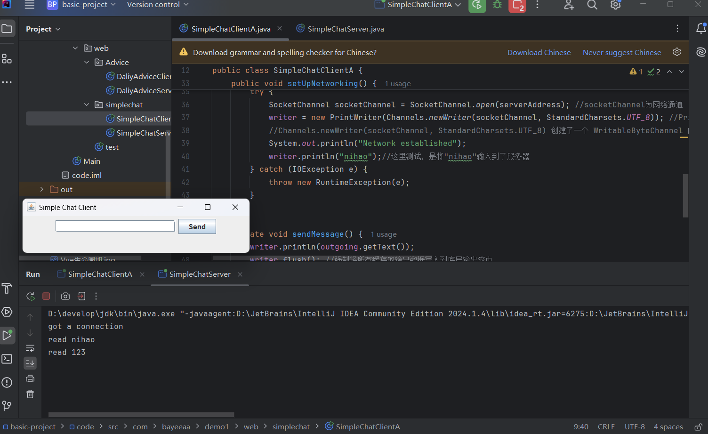The image size is (708, 434).
Task: Close the SimpleChatServer run tab
Action: click(x=240, y=274)
